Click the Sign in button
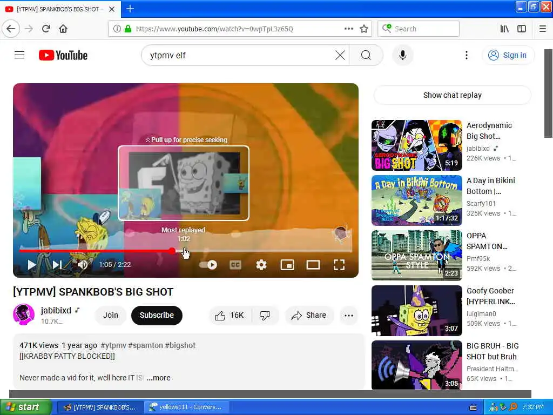Screen dimensions: 553x415 (x=508, y=55)
